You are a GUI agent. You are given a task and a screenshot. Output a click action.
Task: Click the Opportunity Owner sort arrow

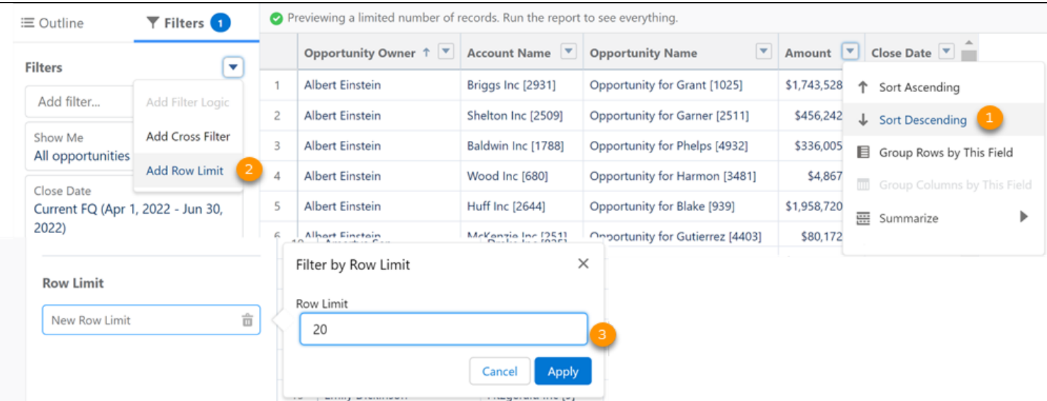tap(426, 52)
